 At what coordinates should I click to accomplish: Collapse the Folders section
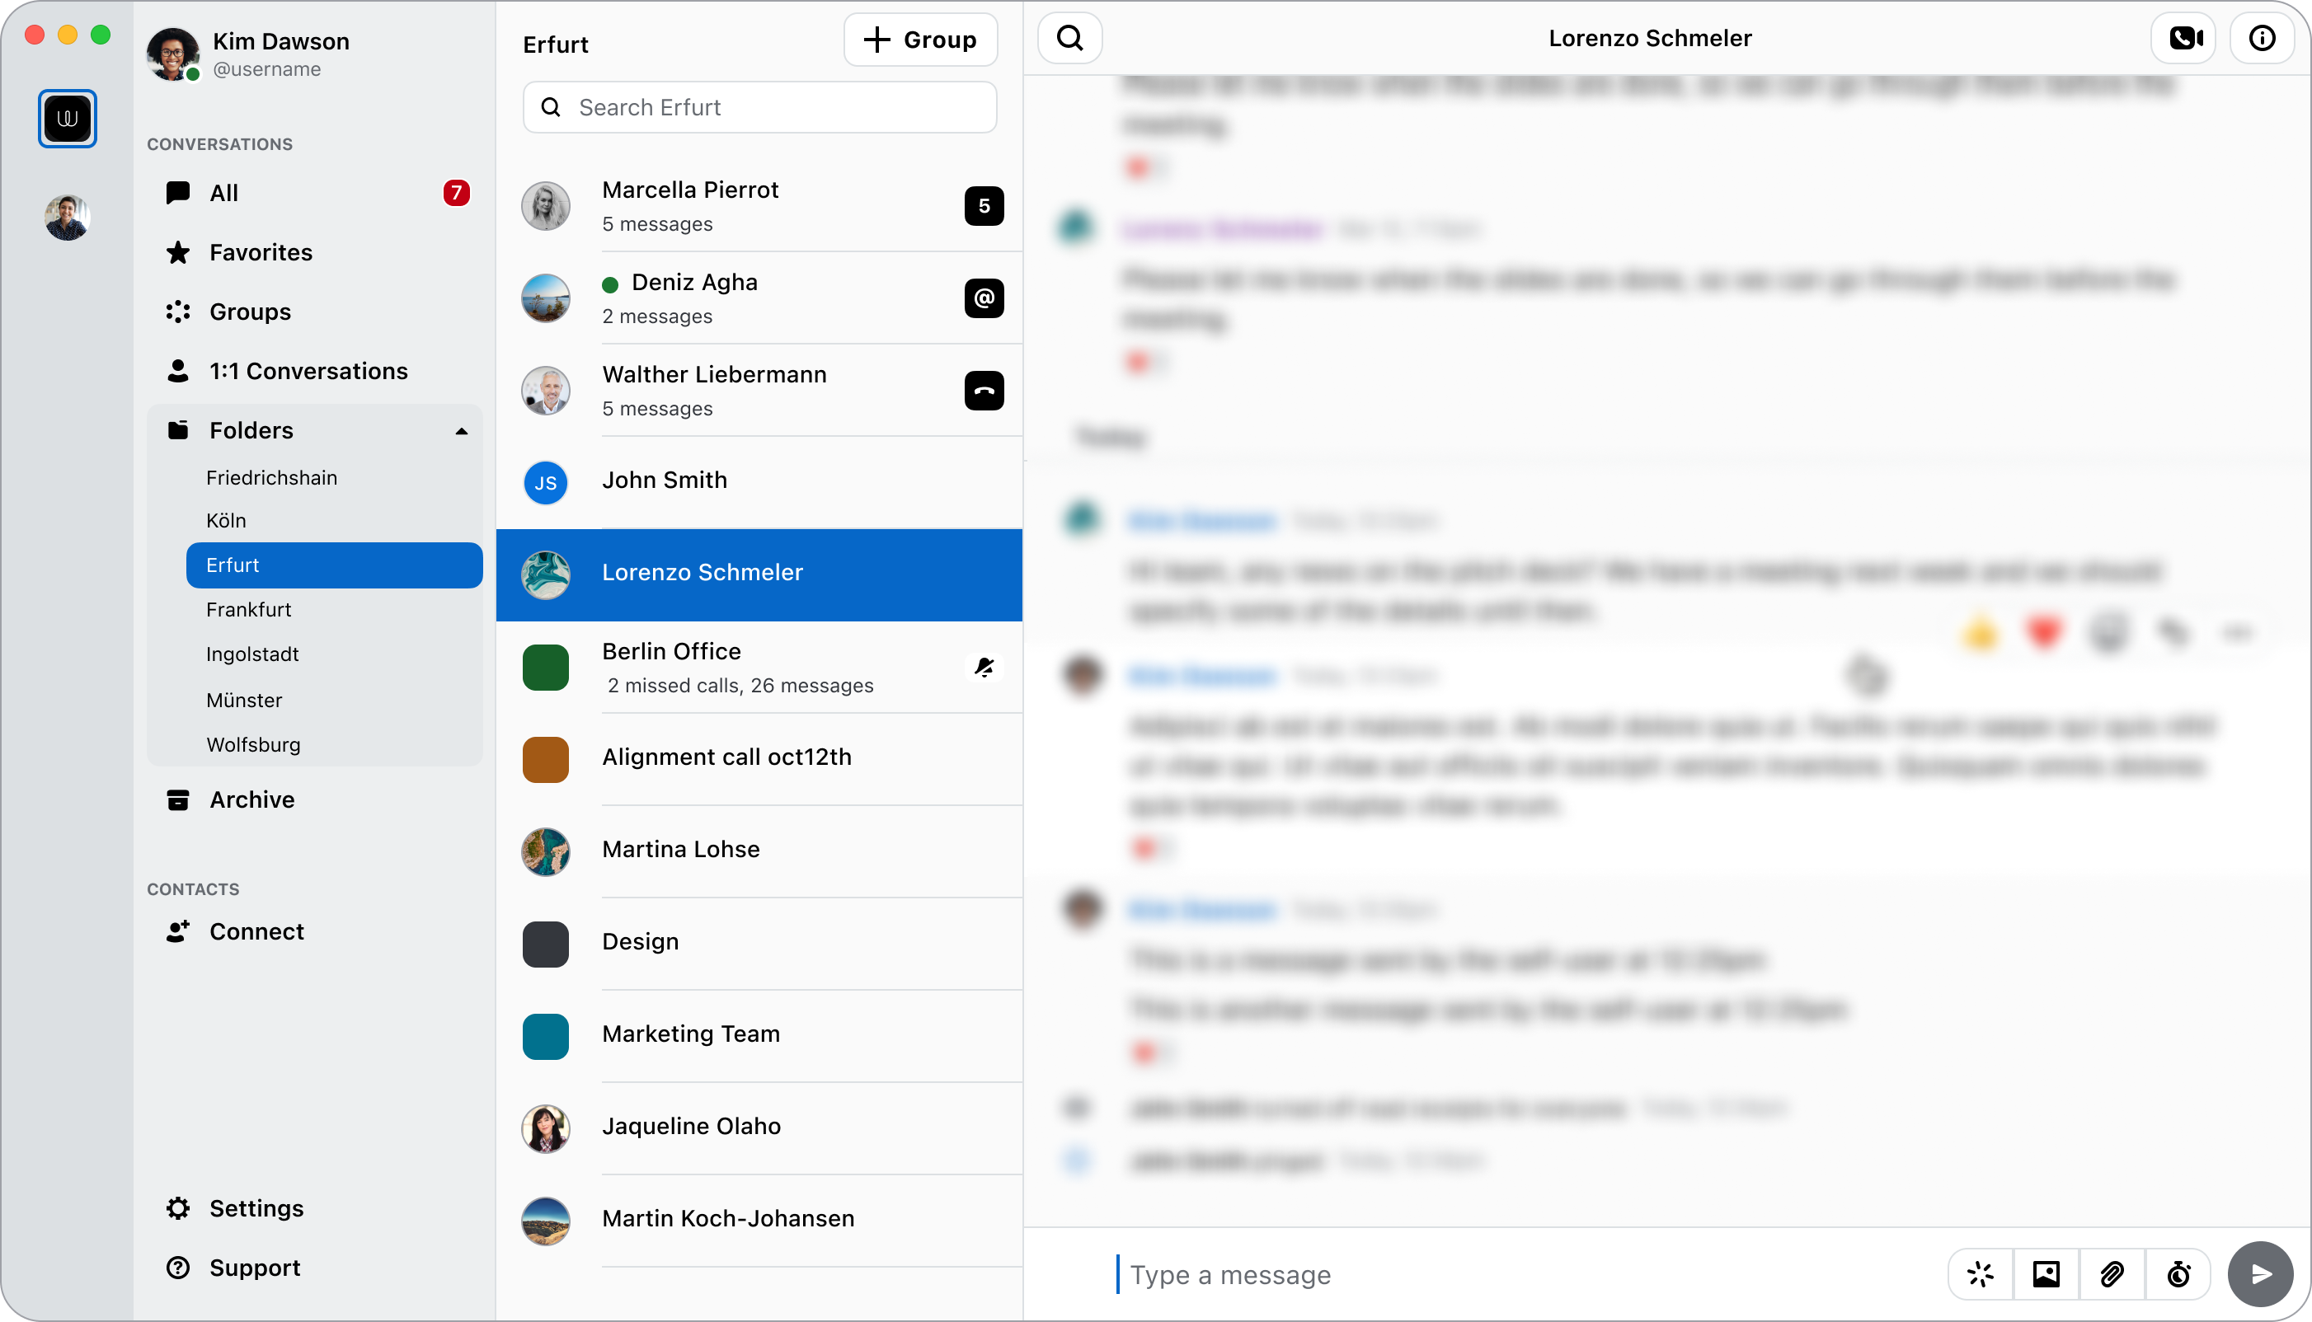(x=463, y=430)
